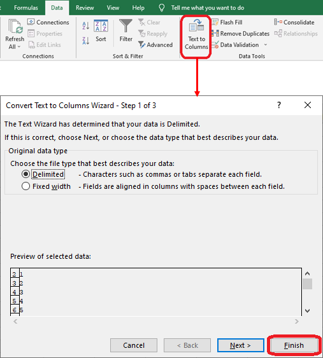
Task: Toggle the Filter funnel button
Action: [x=126, y=31]
